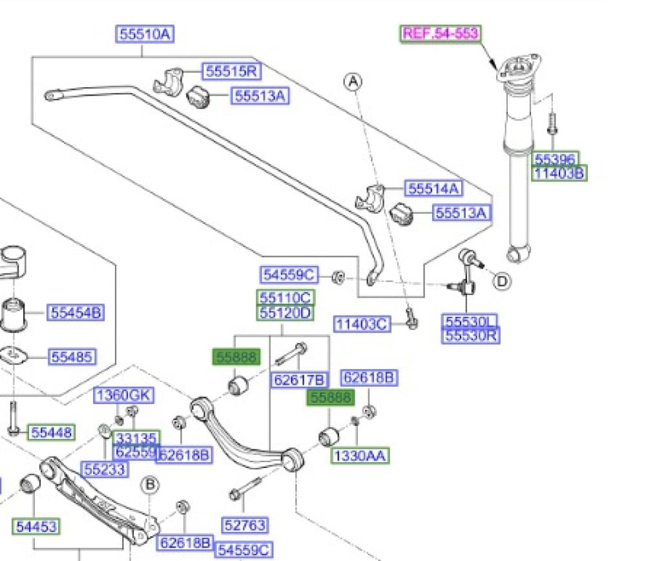Click the 62617B bolt label

point(300,380)
